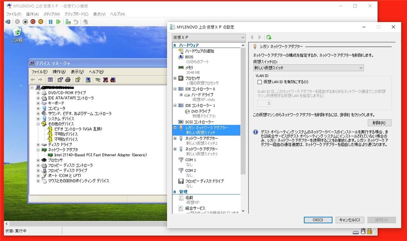The width and height of the screenshot is (407, 241).
Task: Click VM view horizontal scrollbar left arrow
Action: (x=6, y=224)
